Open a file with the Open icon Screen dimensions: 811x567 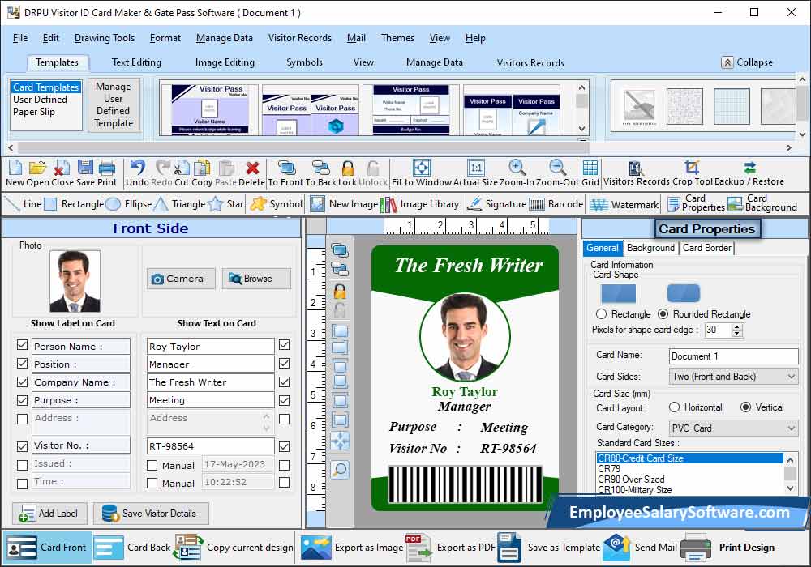37,168
